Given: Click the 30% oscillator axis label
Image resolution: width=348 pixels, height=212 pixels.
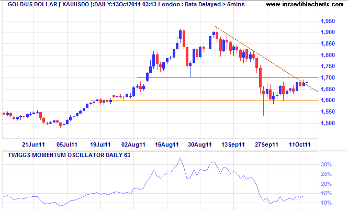Looking at the screenshot, I should click(326, 165).
